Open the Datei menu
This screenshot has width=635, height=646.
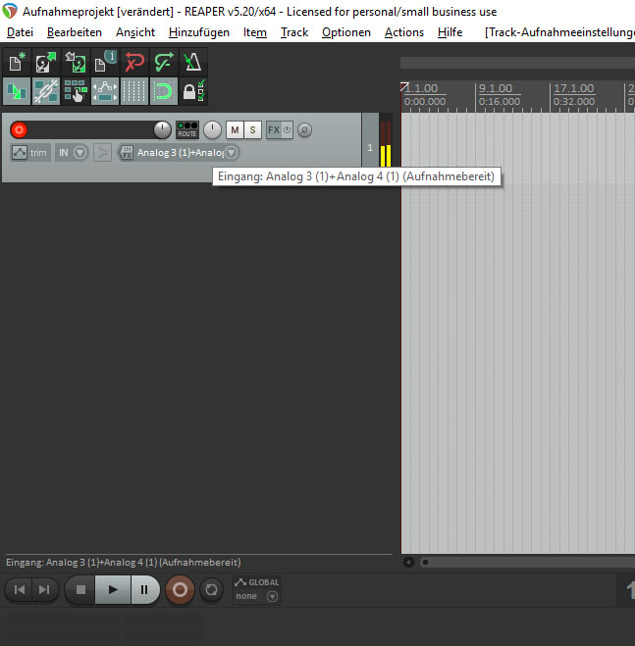click(20, 32)
